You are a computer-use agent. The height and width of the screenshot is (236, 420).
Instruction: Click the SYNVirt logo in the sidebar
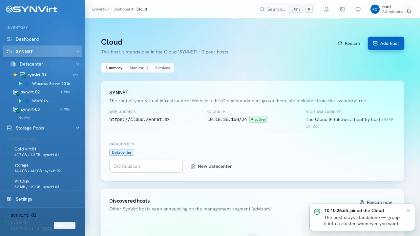point(31,9)
